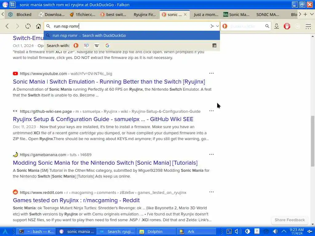Open the AdBlock red hand icon
315x236 pixels.
click(x=287, y=26)
